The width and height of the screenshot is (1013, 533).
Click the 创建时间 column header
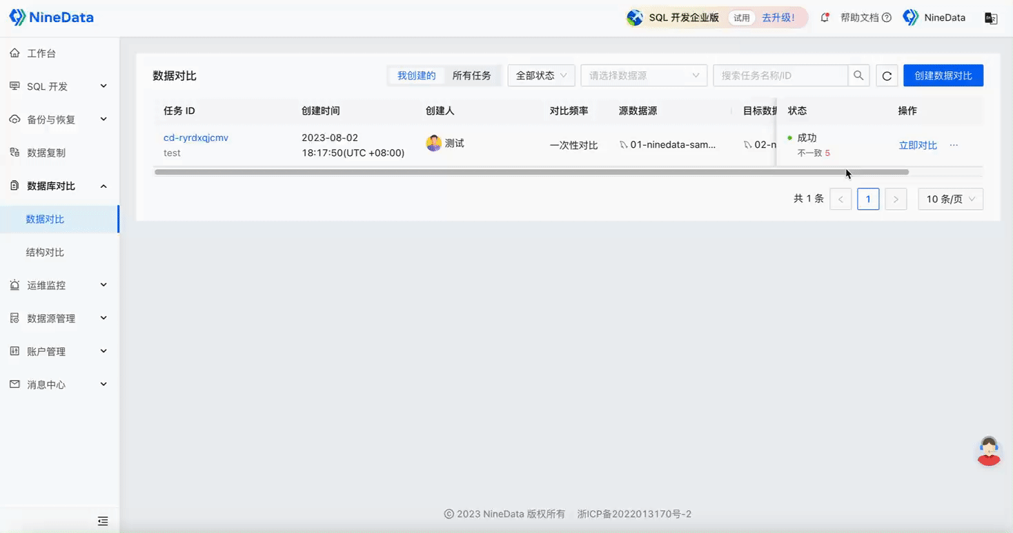pos(321,110)
